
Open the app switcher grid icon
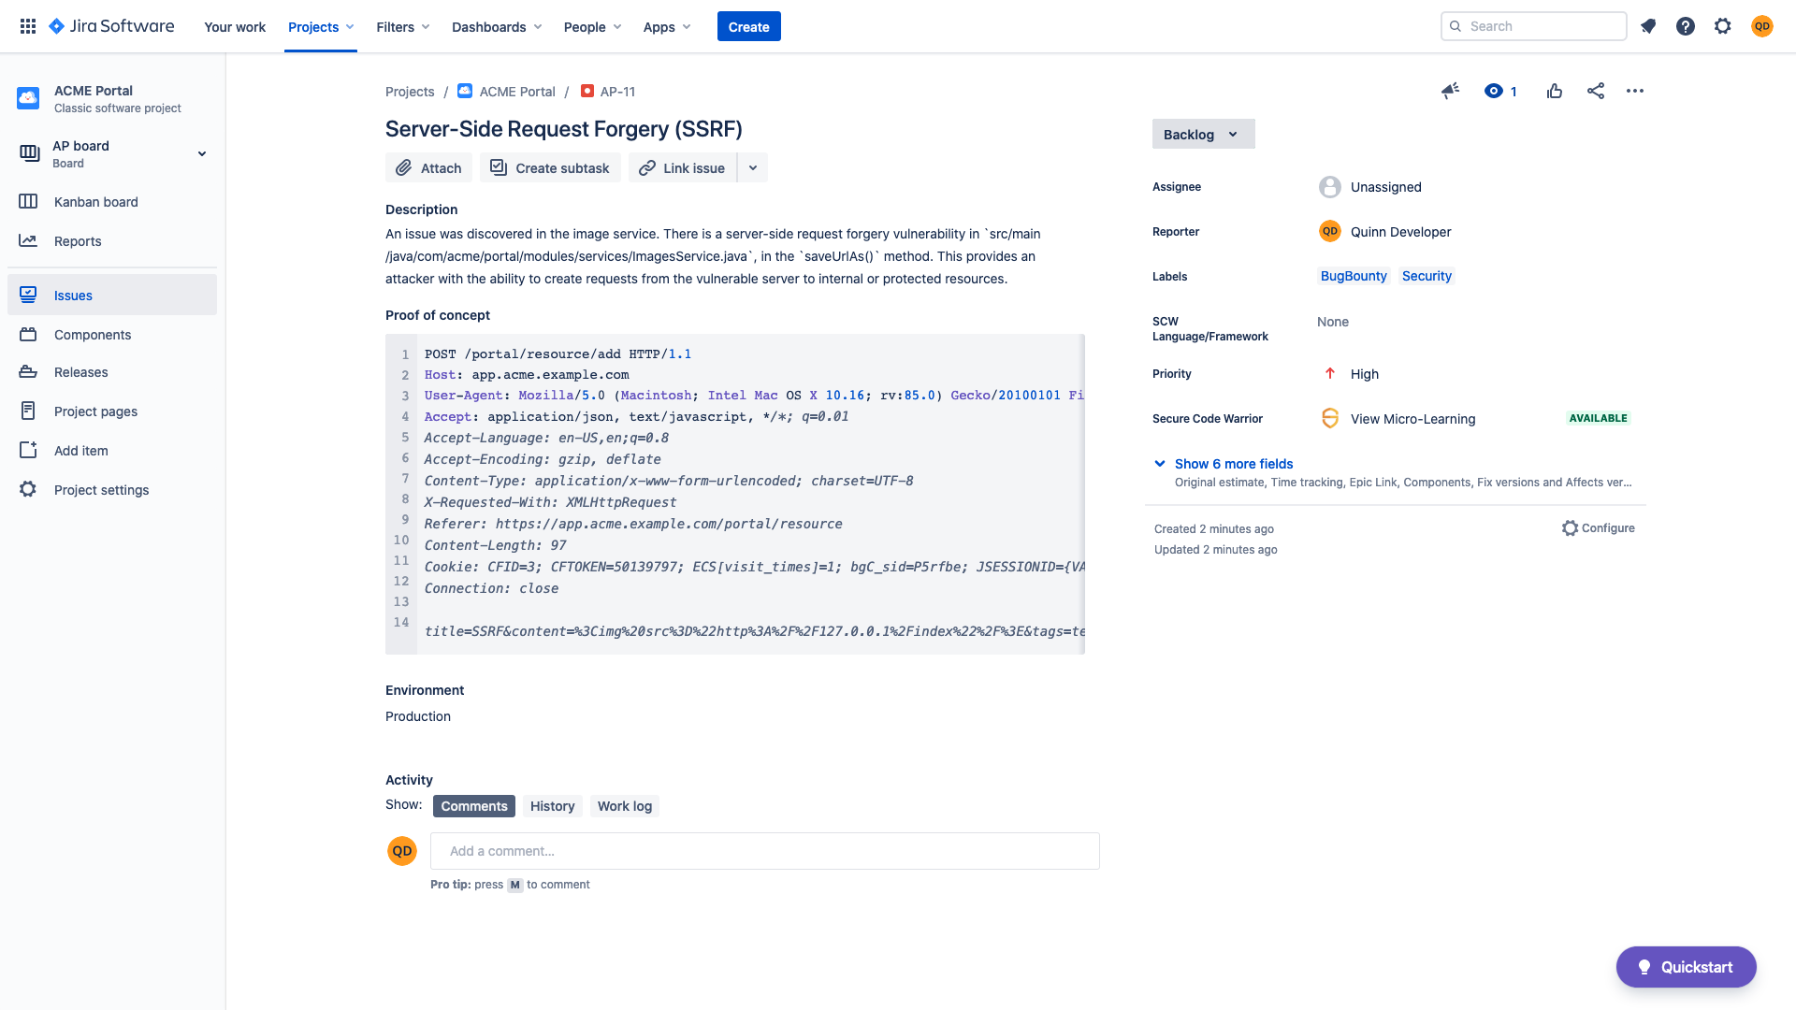(x=28, y=26)
